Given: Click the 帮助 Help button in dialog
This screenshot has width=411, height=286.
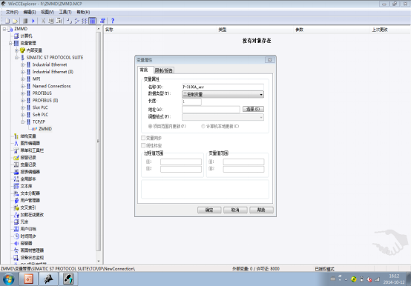Looking at the screenshot, I should pyautogui.click(x=261, y=210).
